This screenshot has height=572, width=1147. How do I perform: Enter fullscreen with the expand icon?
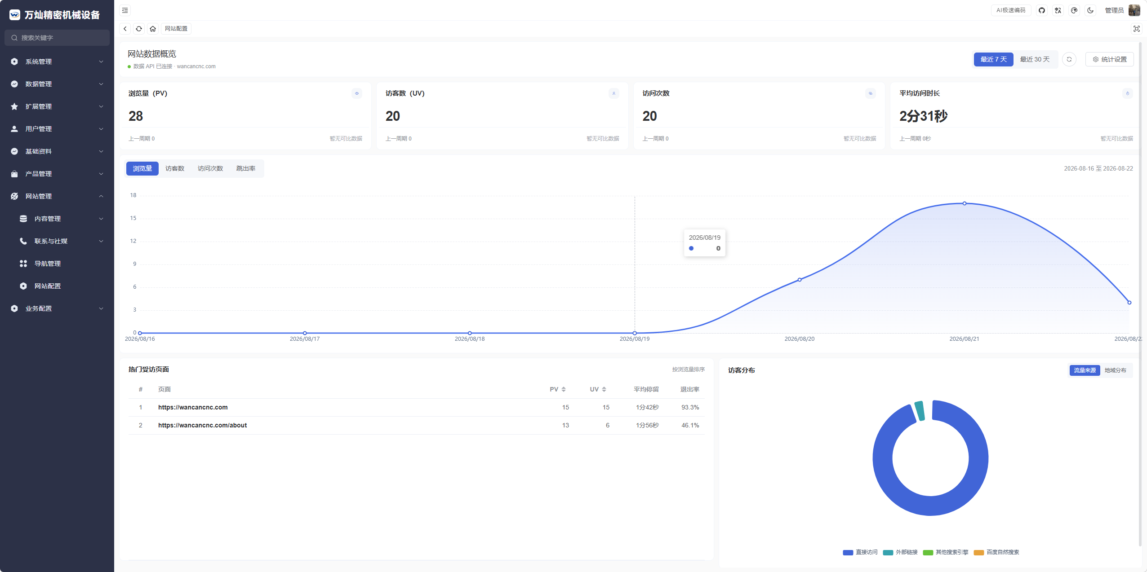(1137, 29)
